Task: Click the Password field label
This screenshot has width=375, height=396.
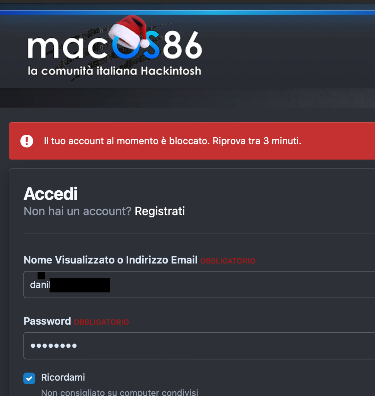Action: pyautogui.click(x=47, y=321)
